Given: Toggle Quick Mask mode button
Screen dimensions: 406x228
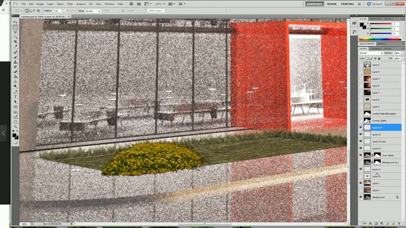Looking at the screenshot, I should point(15,142).
